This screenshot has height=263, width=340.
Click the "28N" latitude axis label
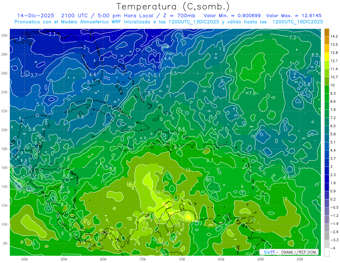5,54
